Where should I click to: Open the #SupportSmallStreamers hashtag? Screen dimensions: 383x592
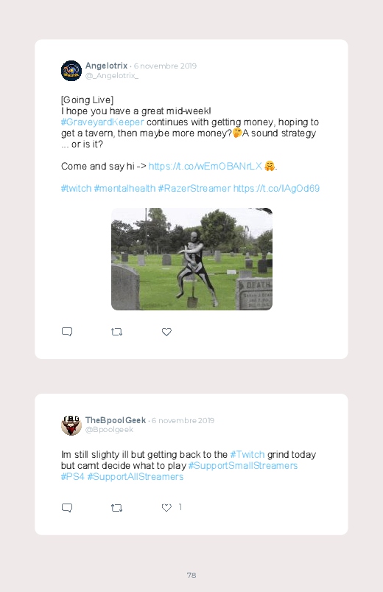pos(243,465)
